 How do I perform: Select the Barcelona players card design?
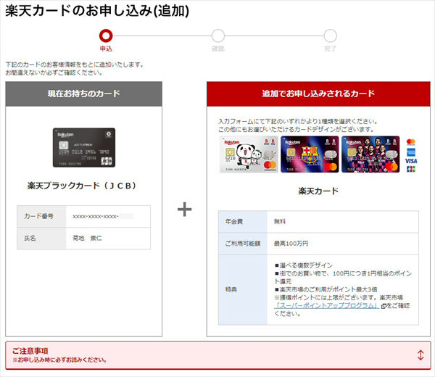[x=370, y=154]
